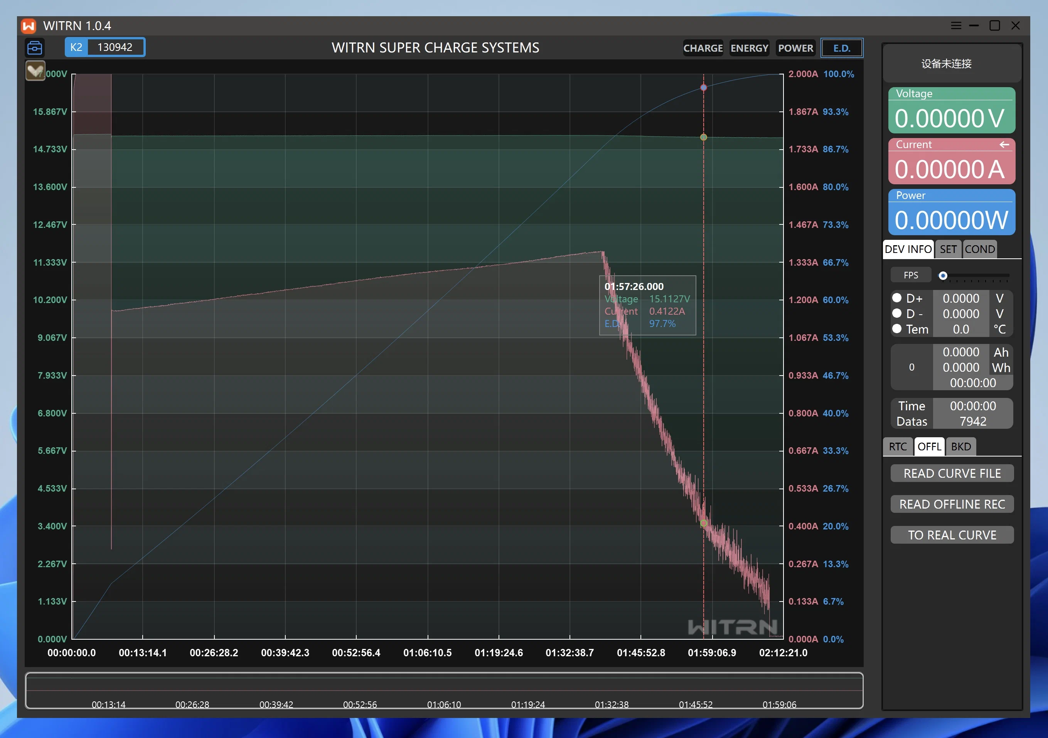Click the FPS button
The image size is (1048, 738).
tap(911, 275)
